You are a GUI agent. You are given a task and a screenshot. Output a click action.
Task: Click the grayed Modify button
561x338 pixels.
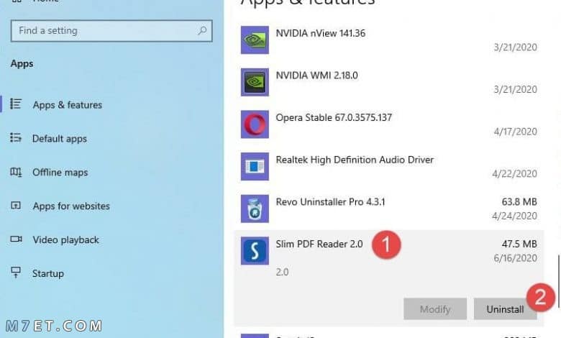[x=435, y=309]
